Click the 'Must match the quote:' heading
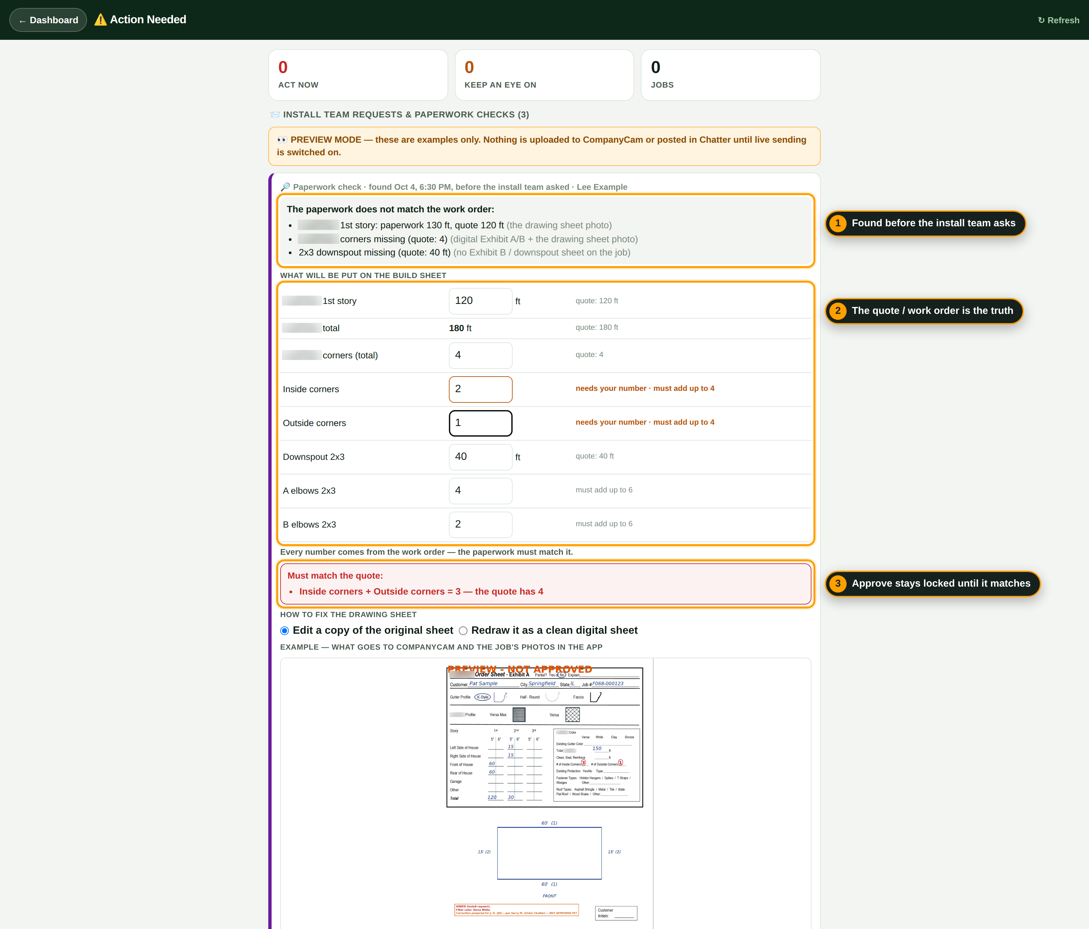The width and height of the screenshot is (1089, 929). click(335, 576)
